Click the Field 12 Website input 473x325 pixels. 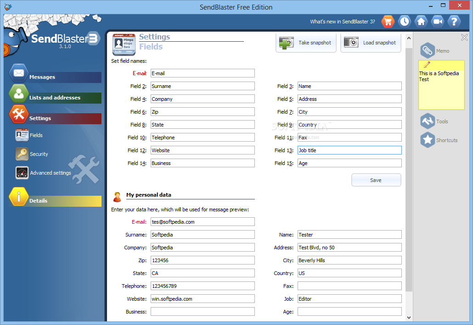pyautogui.click(x=203, y=150)
